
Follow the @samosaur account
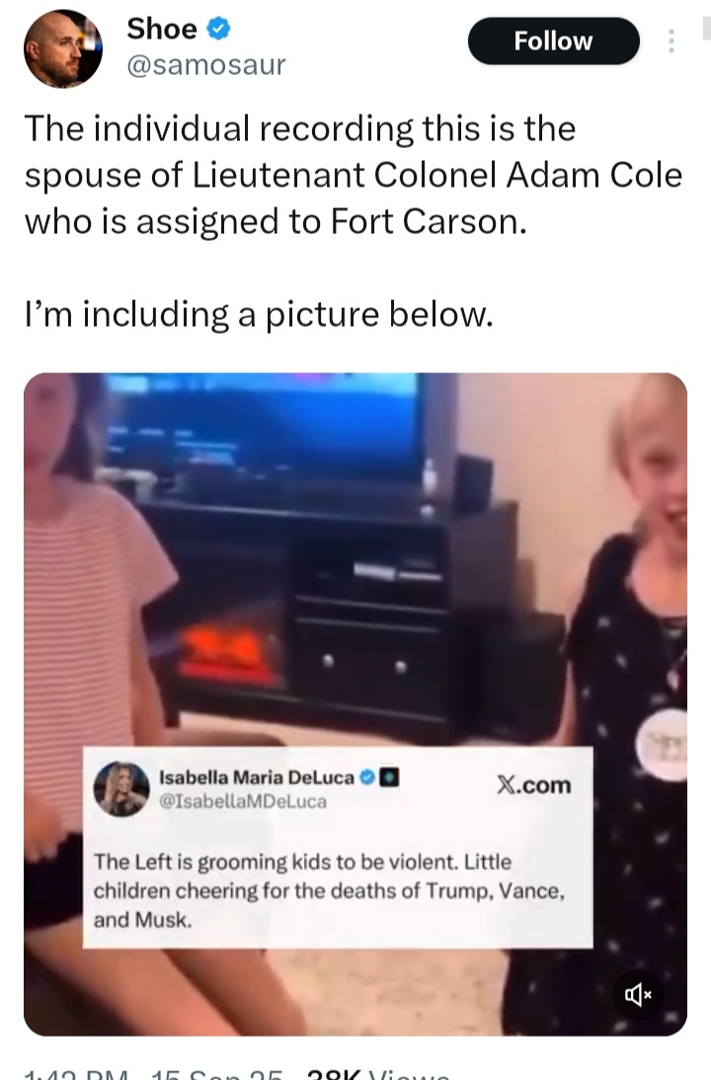pos(553,41)
